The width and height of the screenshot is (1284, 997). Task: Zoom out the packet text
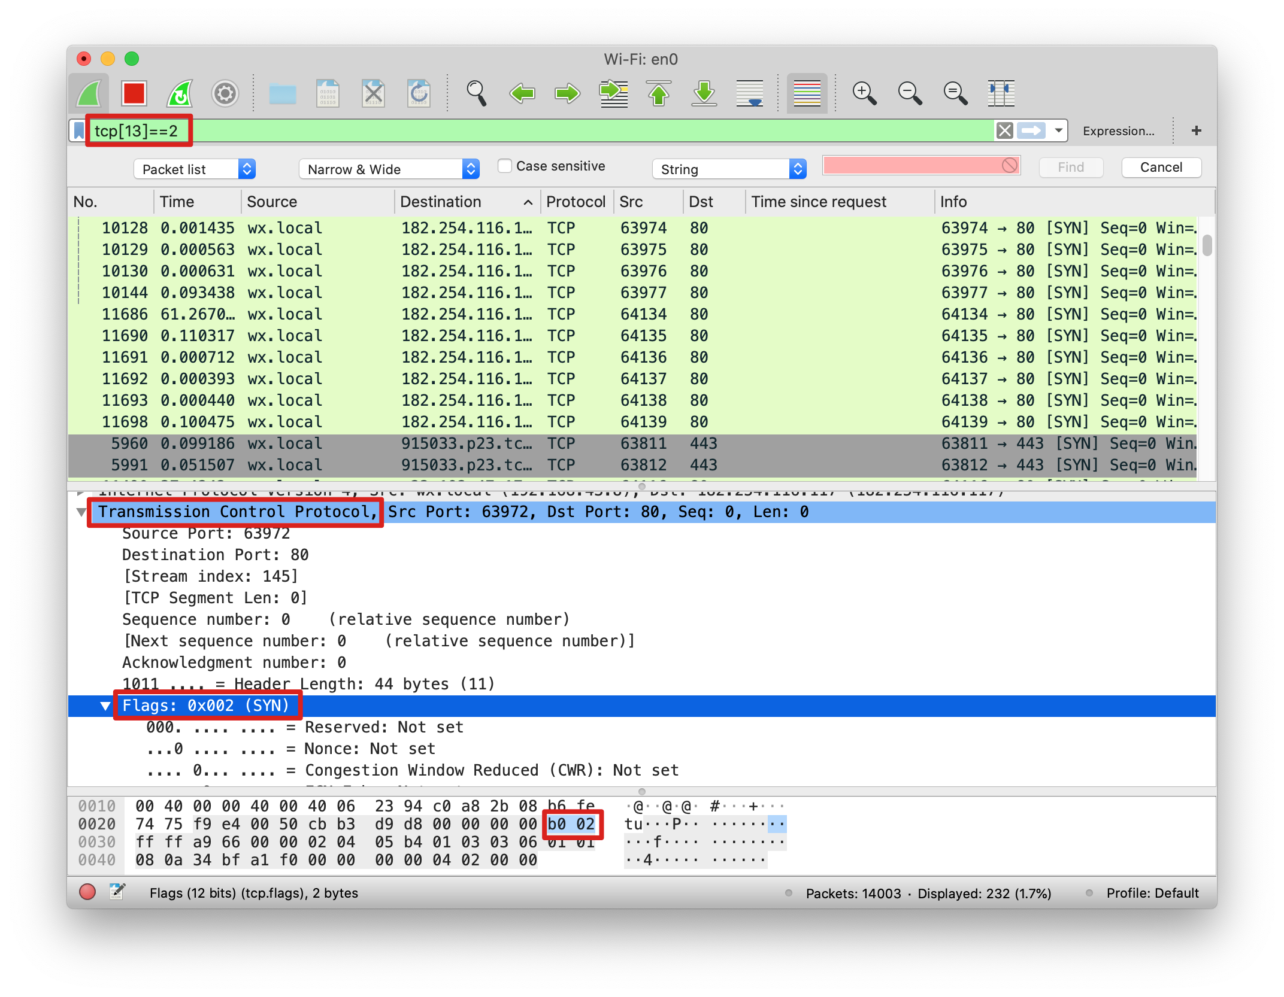point(910,93)
